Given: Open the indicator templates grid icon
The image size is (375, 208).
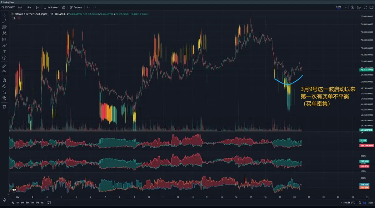Looking at the screenshot, I should point(63,7).
